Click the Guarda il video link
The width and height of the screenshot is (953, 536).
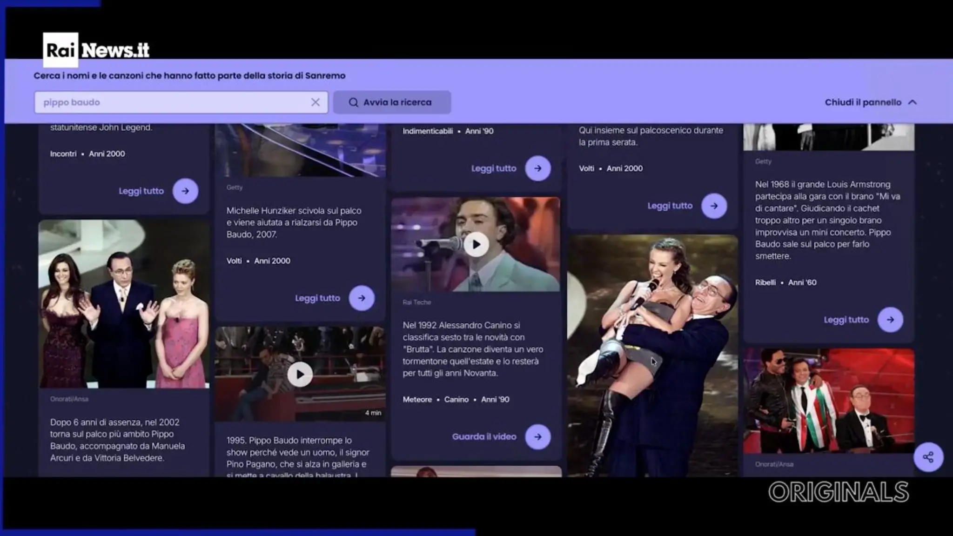(484, 437)
